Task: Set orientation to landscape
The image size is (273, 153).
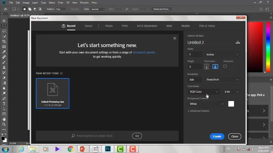Action: click(x=215, y=67)
